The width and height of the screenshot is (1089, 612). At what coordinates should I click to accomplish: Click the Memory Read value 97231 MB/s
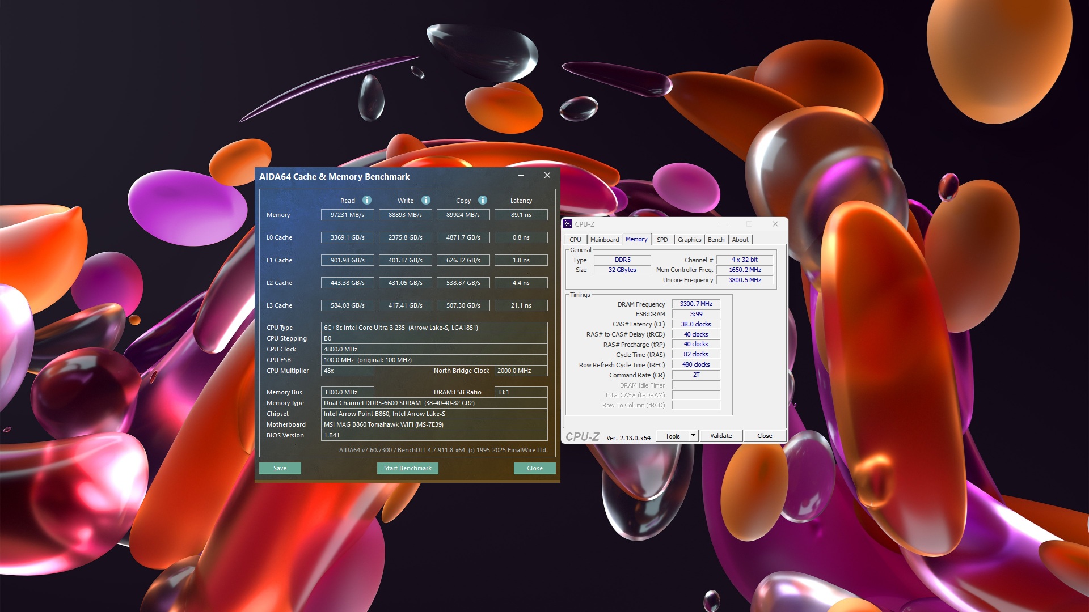(x=348, y=215)
